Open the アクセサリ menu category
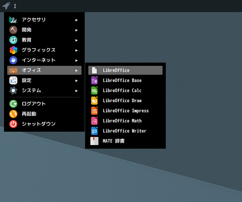Viewport: 242px width, 202px height. (x=44, y=20)
